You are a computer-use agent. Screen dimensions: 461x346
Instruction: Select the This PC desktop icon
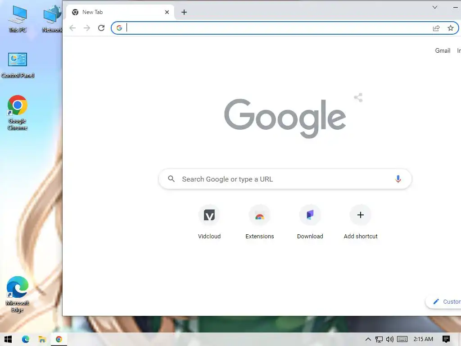[18, 19]
